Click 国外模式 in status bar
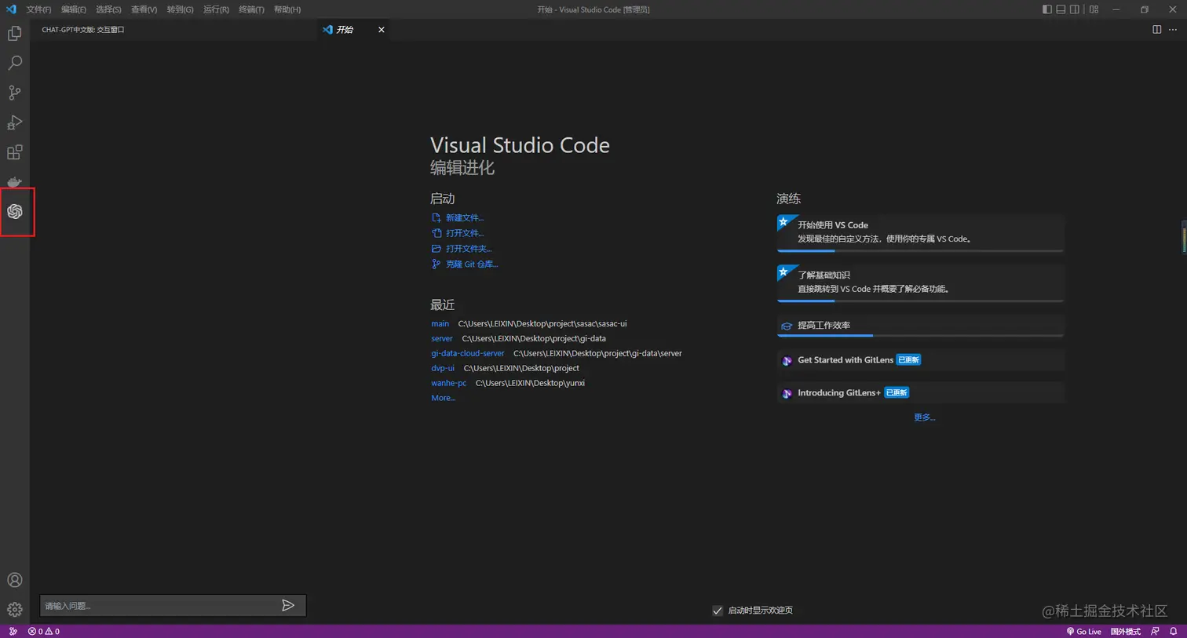1187x638 pixels. (1125, 631)
